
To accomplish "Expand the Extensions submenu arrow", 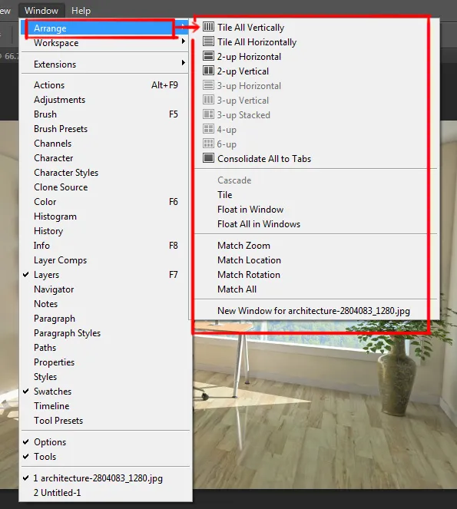I will (184, 62).
